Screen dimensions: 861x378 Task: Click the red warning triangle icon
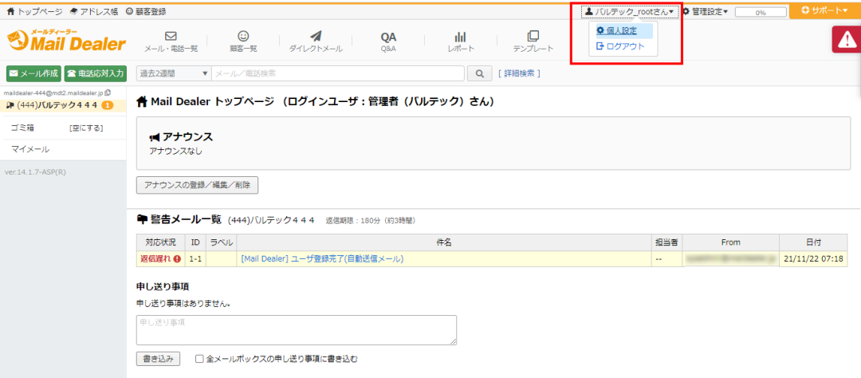coord(846,40)
